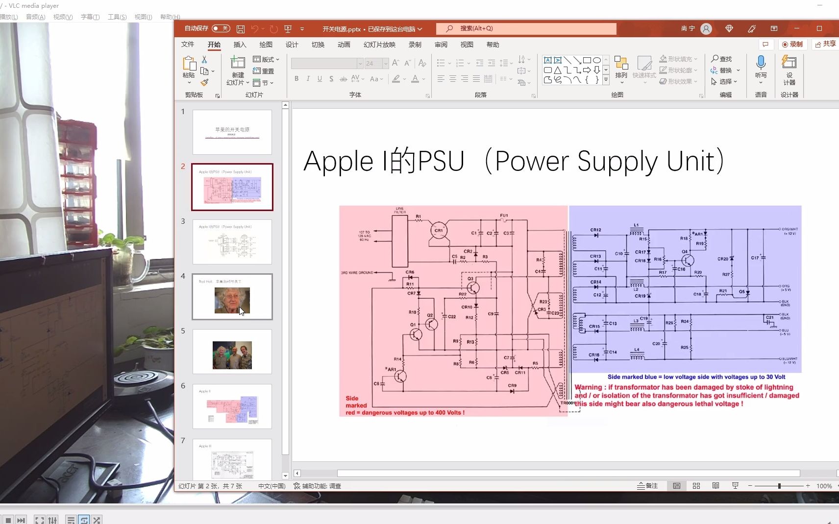The image size is (839, 524).
Task: Click the 备注 Notes button in status bar
Action: coord(647,486)
